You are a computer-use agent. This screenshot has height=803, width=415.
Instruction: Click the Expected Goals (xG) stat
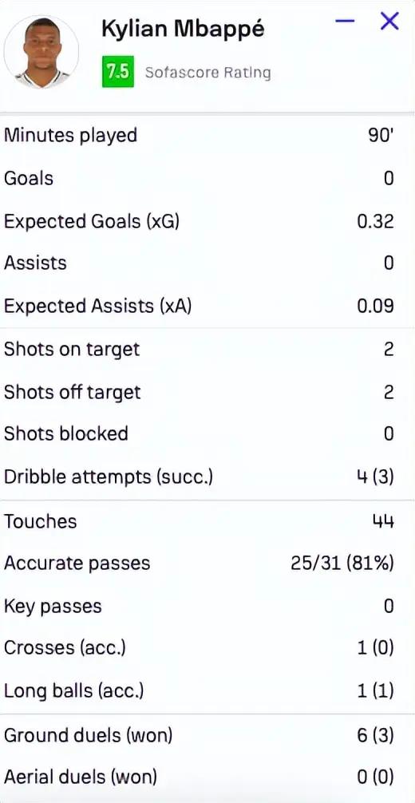click(x=207, y=221)
